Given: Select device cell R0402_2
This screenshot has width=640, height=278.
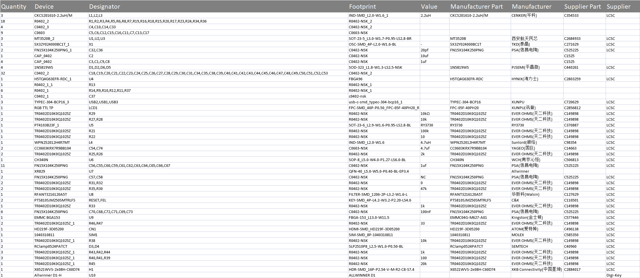Looking at the screenshot, I should point(42,21).
